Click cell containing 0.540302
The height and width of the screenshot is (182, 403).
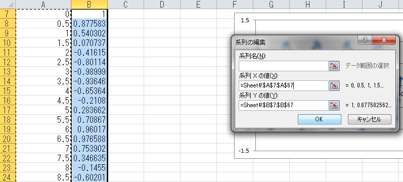click(x=89, y=33)
